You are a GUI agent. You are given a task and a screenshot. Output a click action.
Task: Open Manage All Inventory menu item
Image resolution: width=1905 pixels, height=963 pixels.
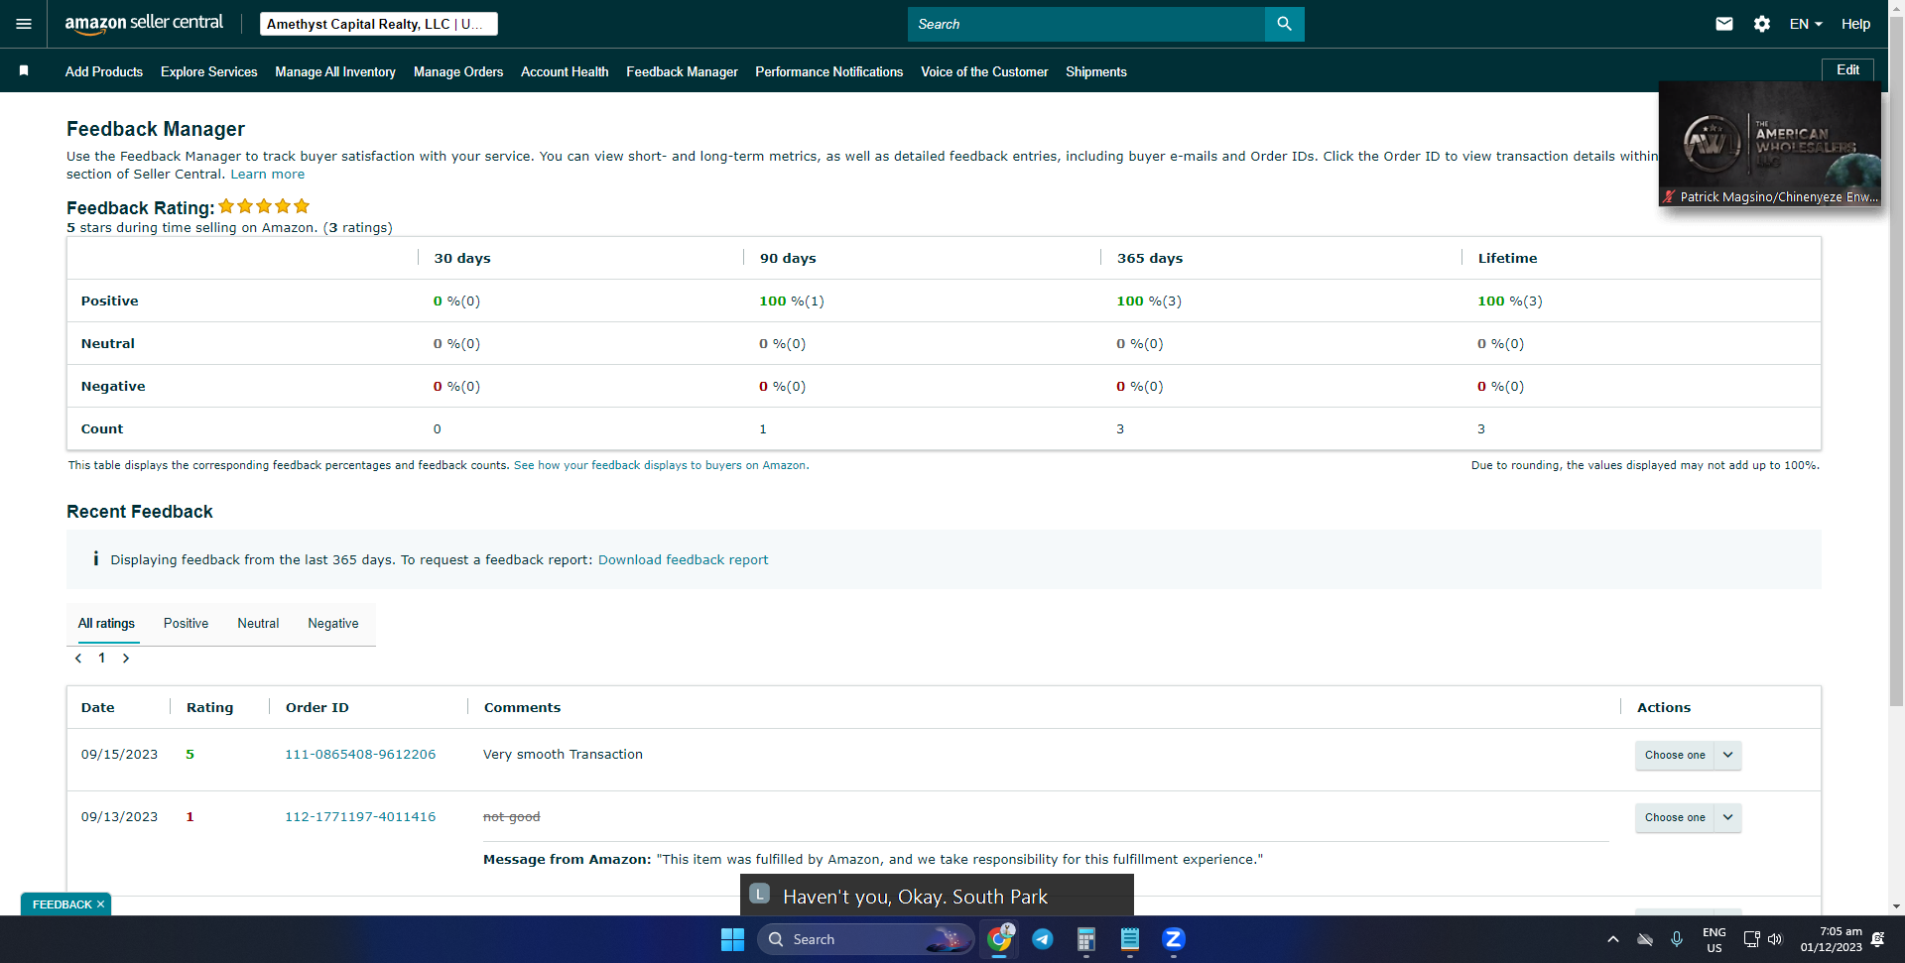[335, 71]
